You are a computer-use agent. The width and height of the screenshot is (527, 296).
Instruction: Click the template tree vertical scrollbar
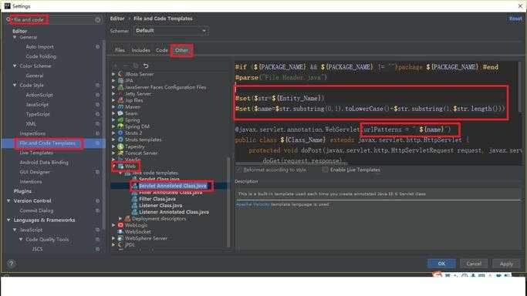tap(229, 203)
